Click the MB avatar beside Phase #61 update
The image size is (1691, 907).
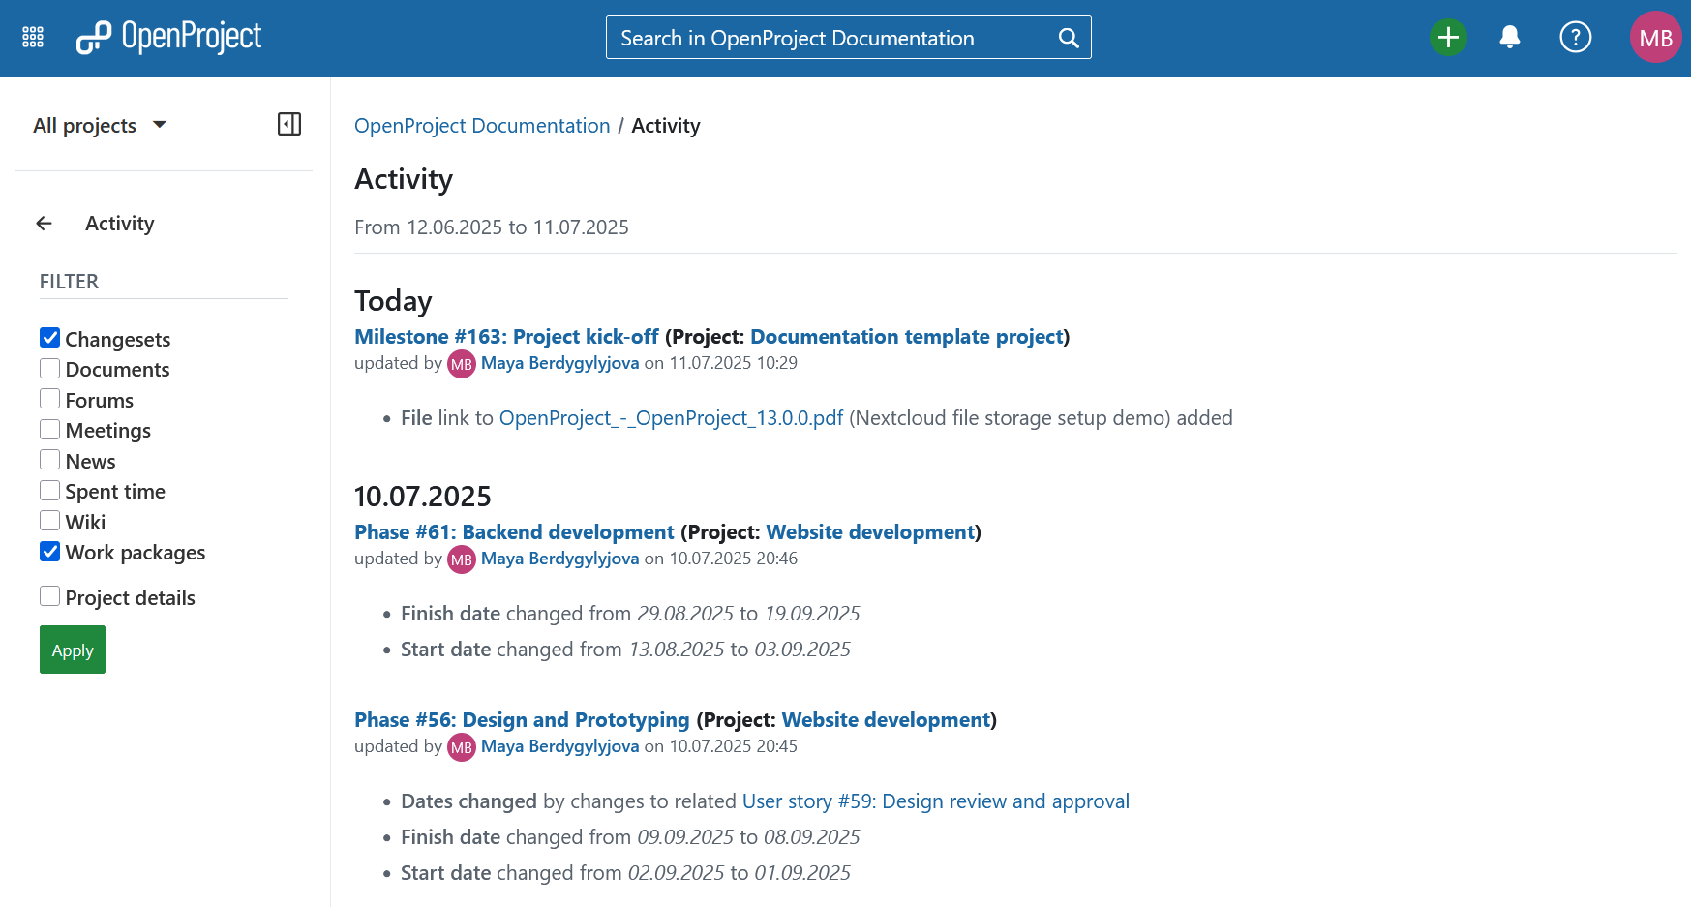pos(462,559)
